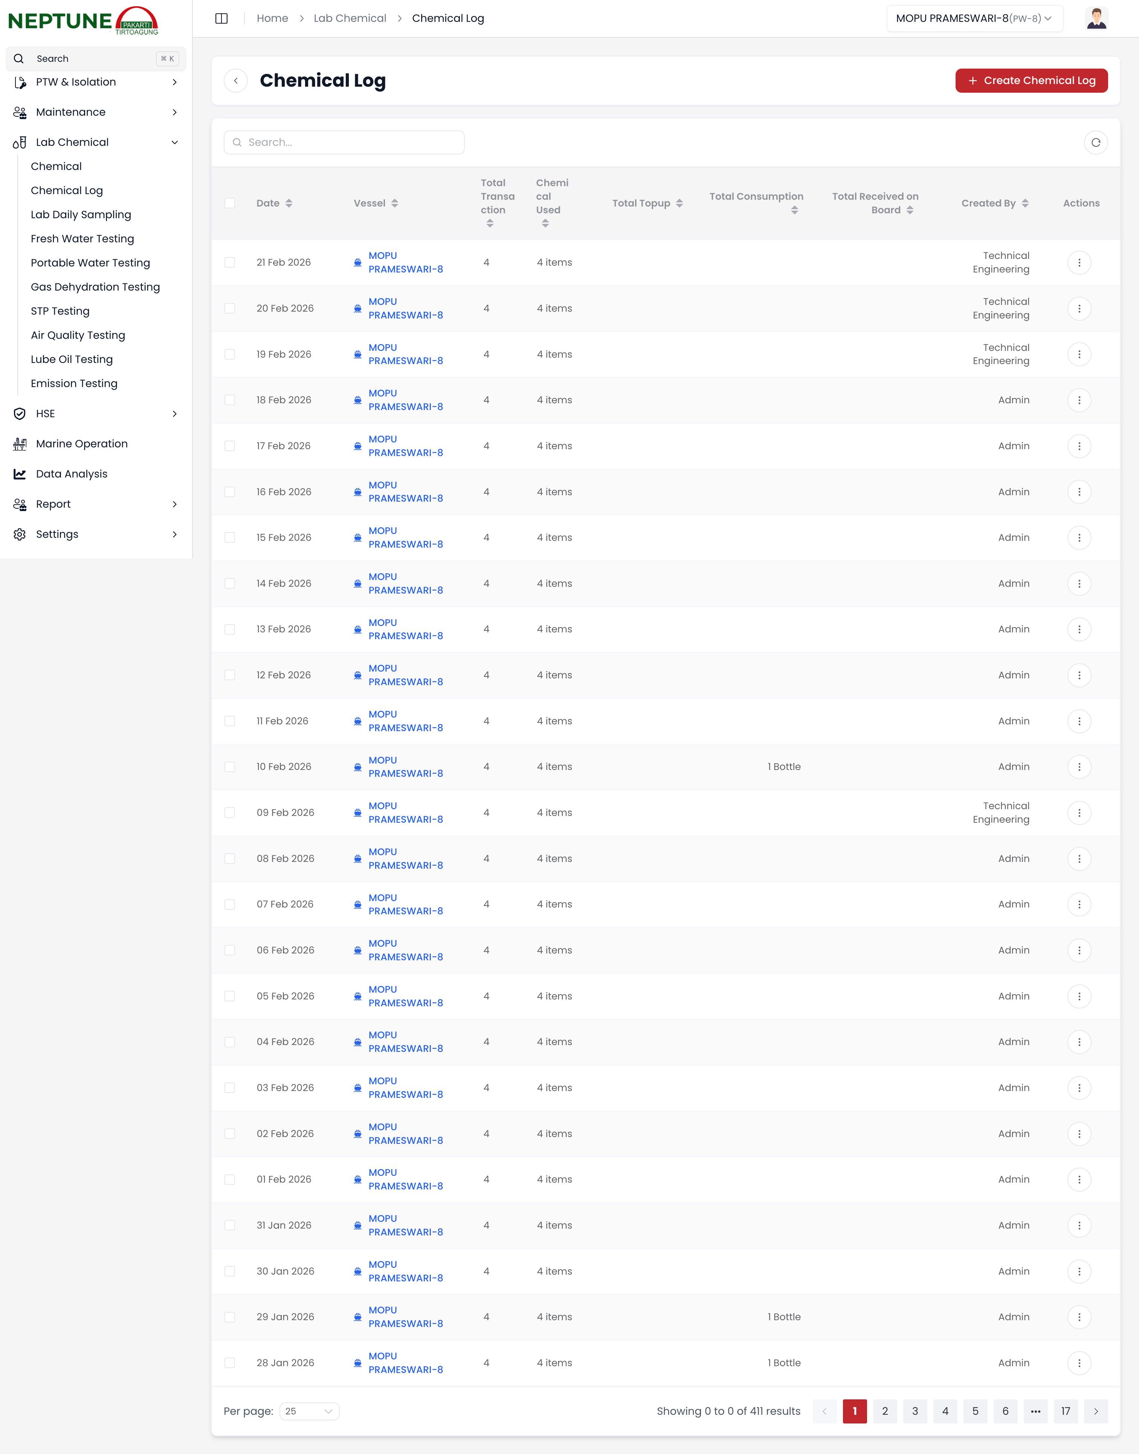Go to next page arrow
Viewport: 1139px width, 1454px height.
tap(1096, 1411)
